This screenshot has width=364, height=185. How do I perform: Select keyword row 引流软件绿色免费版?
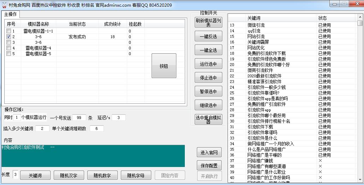click(292, 59)
